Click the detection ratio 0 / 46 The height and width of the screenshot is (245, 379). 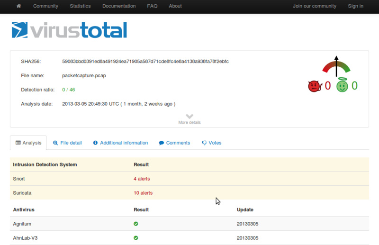click(69, 90)
